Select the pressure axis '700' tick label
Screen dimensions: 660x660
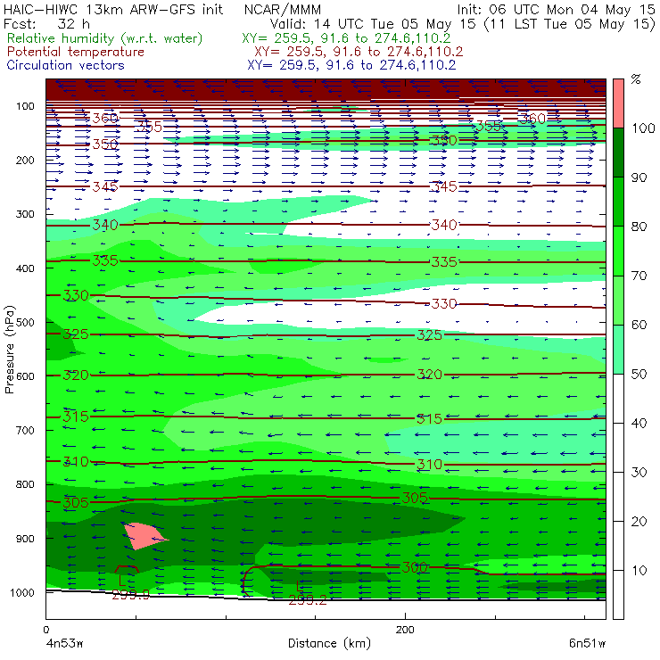click(25, 430)
